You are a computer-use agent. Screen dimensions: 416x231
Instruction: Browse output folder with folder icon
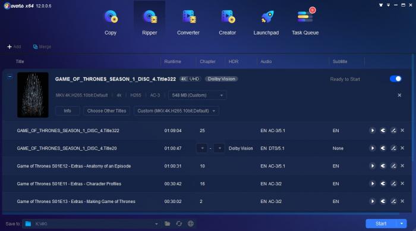(x=167, y=224)
